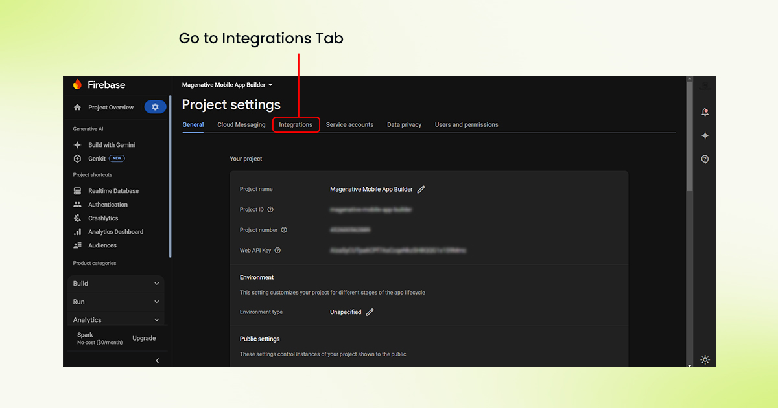Open the Audiences shortcut
Image resolution: width=778 pixels, height=408 pixels.
click(103, 245)
